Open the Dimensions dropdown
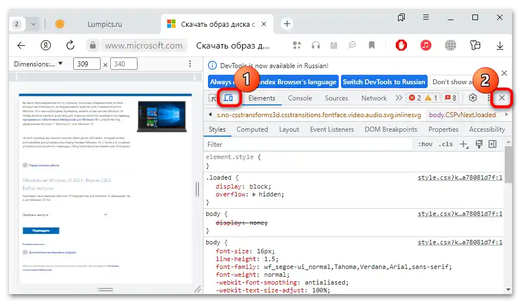 (38, 64)
